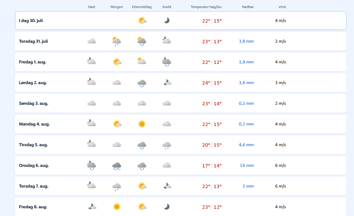This screenshot has width=354, height=216.
Task: Click Lørdag 2. aug. afternoon rain cloud icon
Action: 142,83
